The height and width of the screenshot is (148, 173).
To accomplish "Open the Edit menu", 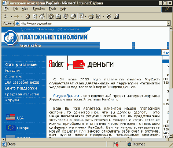I will click(x=16, y=9).
